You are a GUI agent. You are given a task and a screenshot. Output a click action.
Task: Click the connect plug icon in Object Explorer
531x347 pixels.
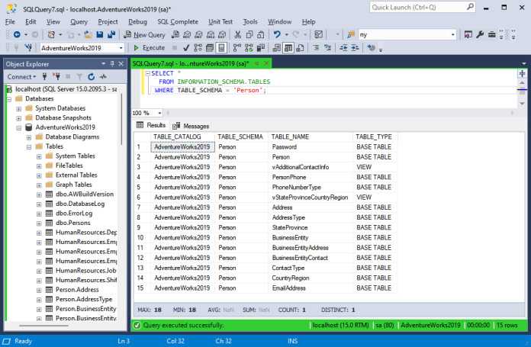(x=45, y=77)
